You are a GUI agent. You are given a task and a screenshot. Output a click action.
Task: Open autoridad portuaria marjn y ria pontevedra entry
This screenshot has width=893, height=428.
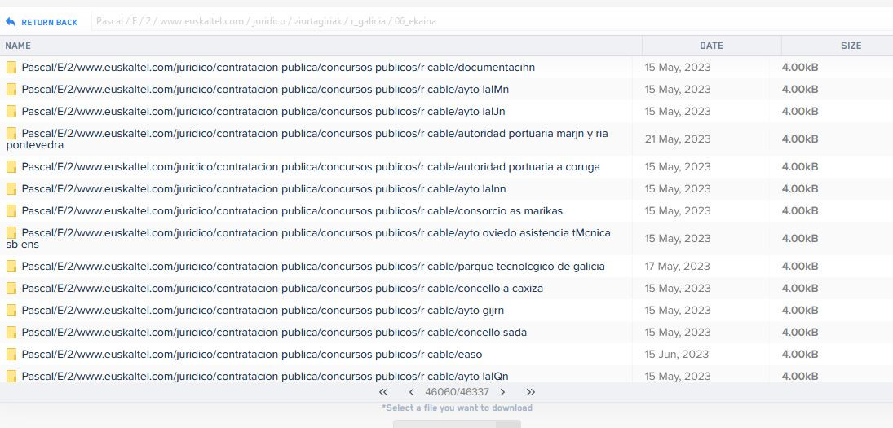[307, 139]
